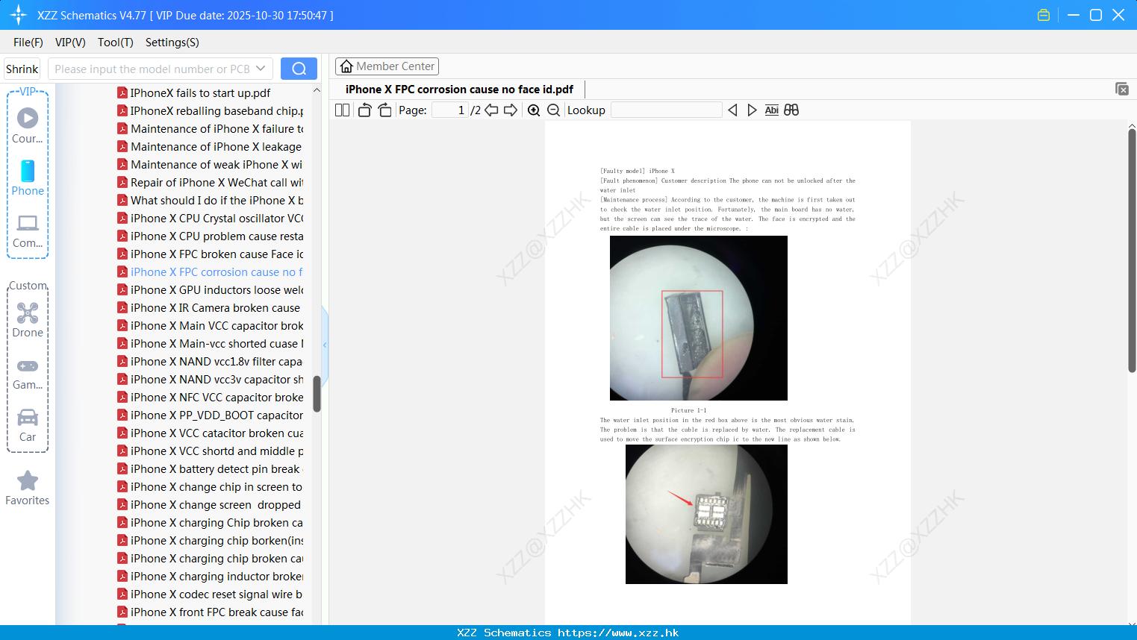Open iPhone X NAND vcc1.8v filter capacitor file
Screen dimensions: 1137x640
coord(217,362)
